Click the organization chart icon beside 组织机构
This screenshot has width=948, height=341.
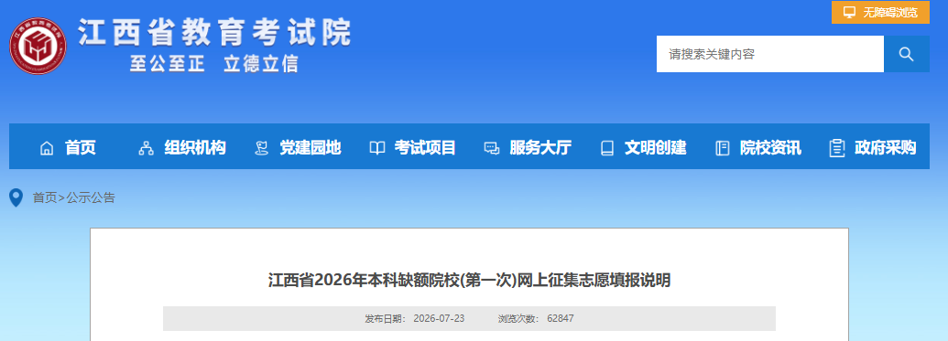pos(146,148)
